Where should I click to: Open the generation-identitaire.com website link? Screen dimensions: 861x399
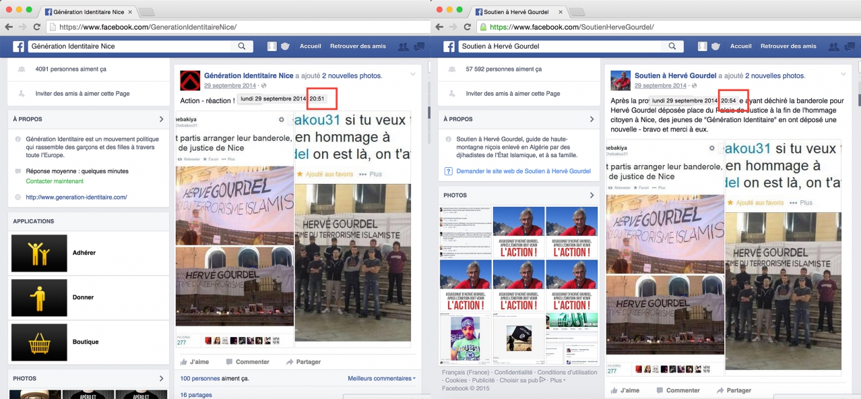coord(76,197)
